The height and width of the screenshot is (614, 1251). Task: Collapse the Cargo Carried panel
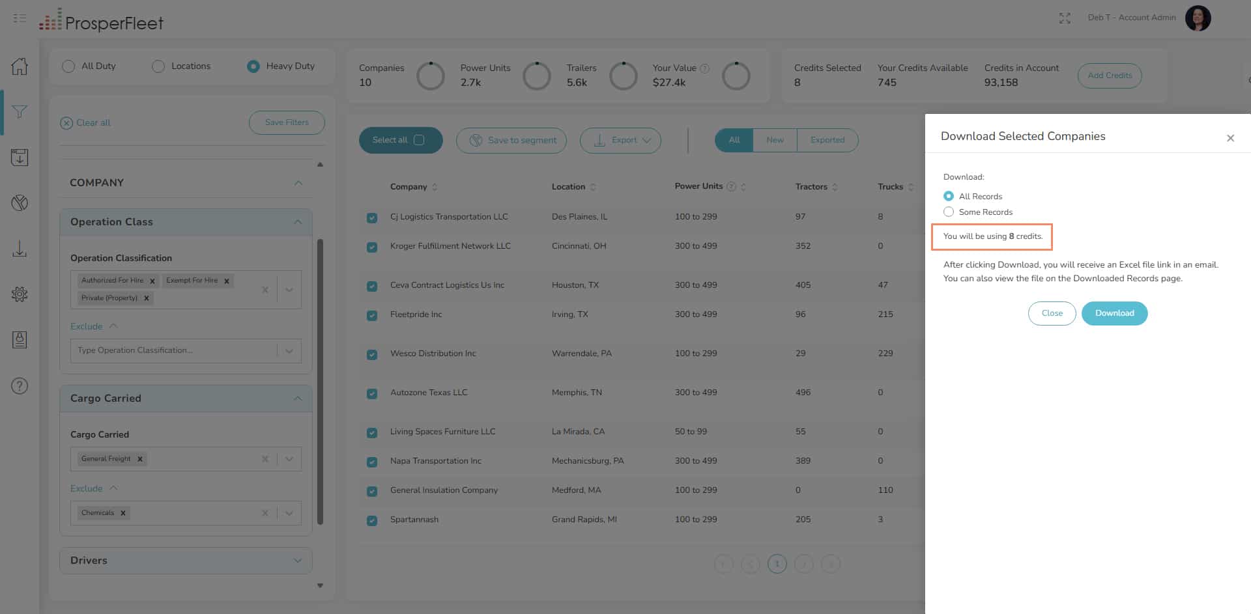click(298, 398)
